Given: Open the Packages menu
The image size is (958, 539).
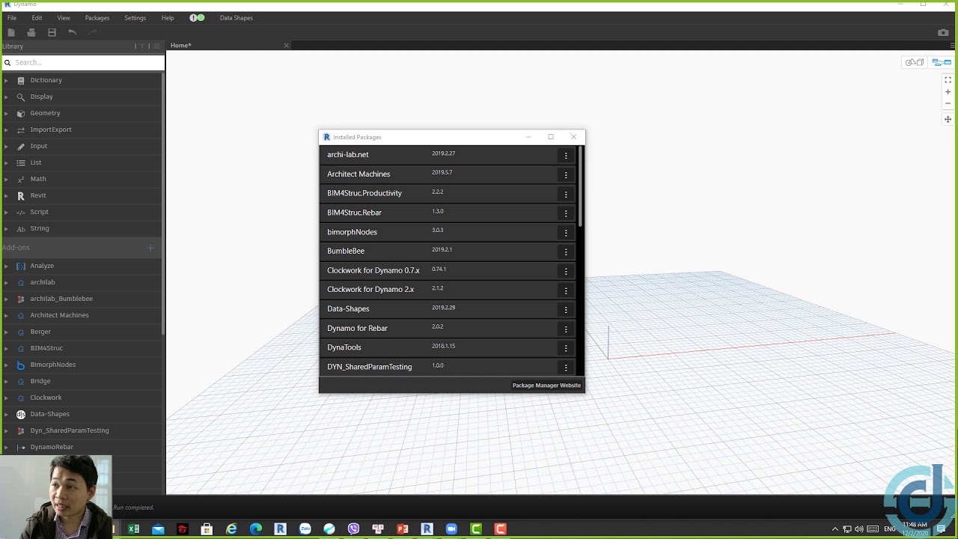Looking at the screenshot, I should [x=97, y=18].
